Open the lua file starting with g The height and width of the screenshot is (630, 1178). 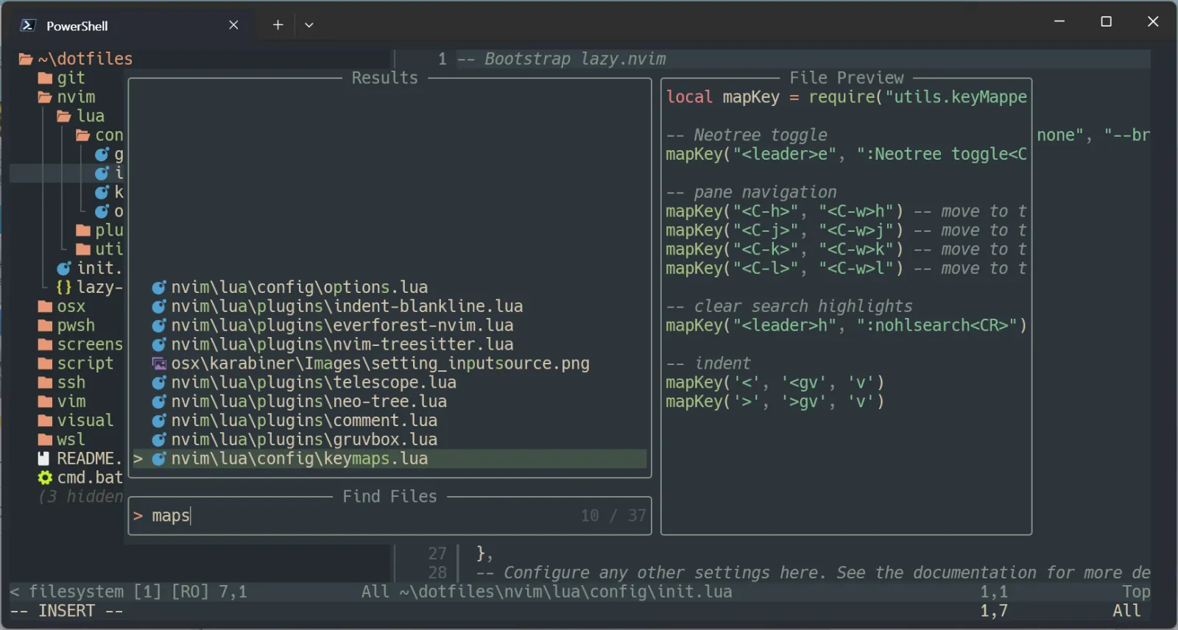(109, 155)
